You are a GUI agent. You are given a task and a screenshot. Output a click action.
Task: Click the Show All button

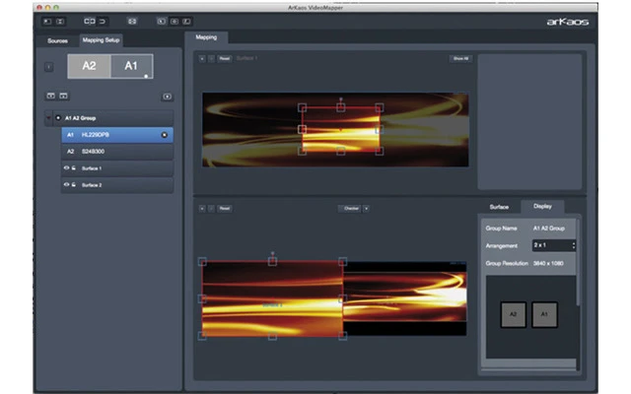coord(460,59)
